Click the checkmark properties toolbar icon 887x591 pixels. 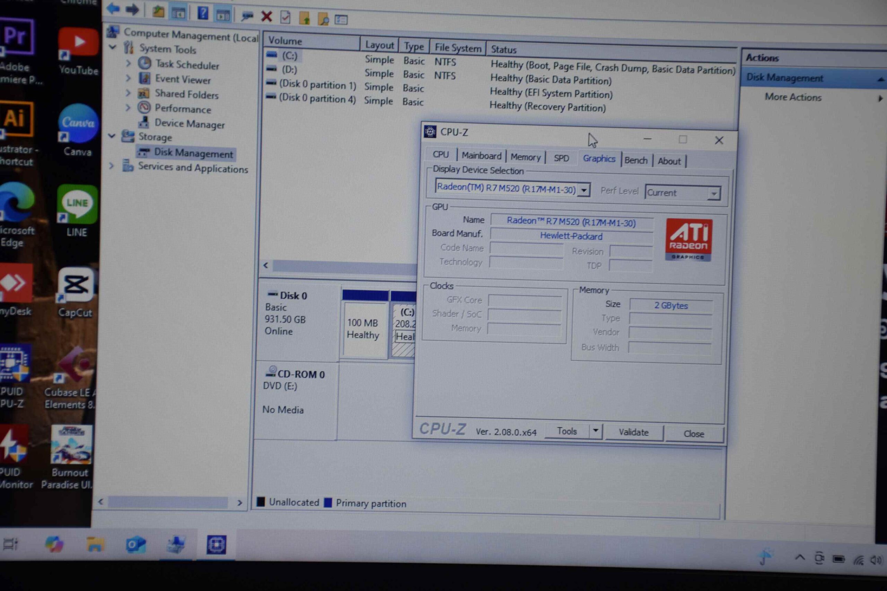click(x=286, y=17)
